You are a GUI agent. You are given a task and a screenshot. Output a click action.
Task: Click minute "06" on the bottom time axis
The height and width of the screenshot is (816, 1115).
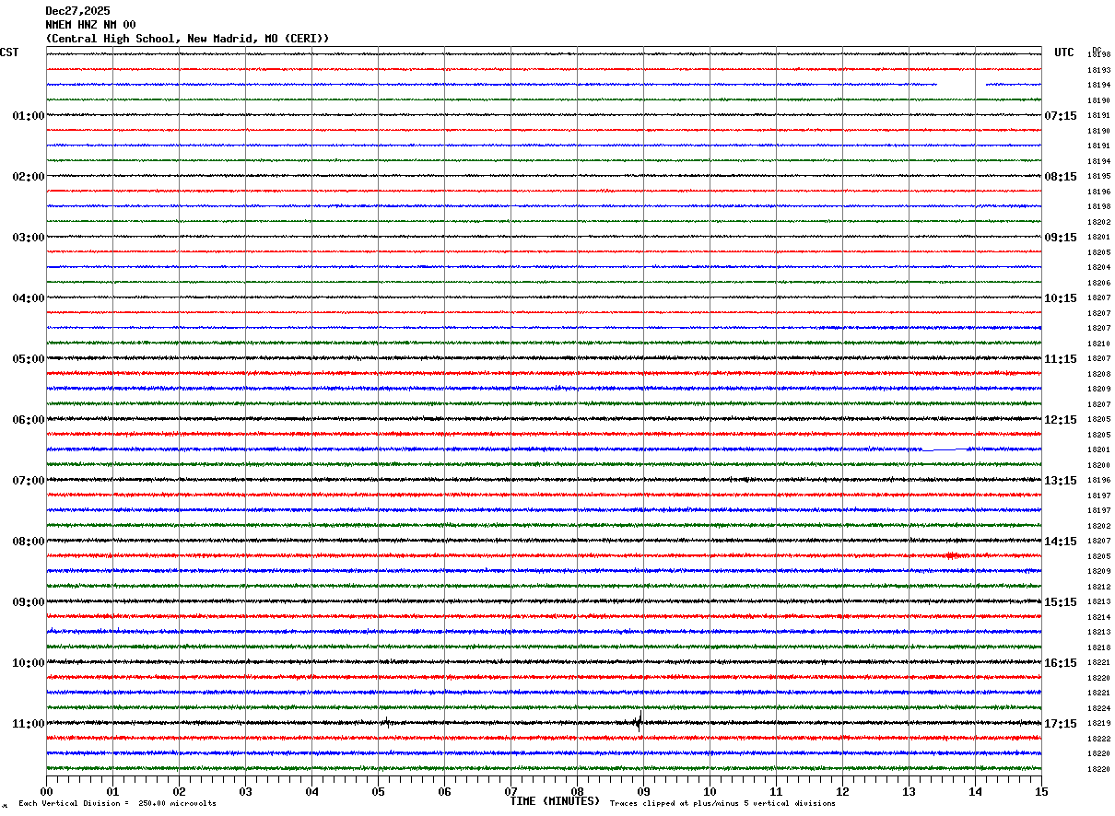click(444, 791)
